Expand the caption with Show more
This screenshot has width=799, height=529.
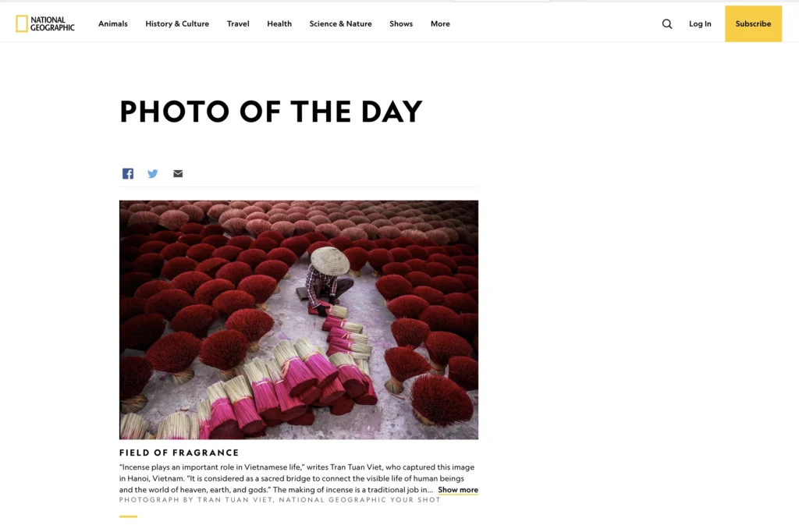click(x=458, y=490)
